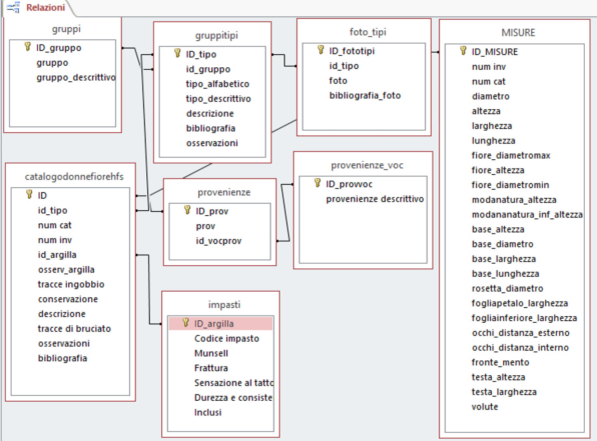Select the provenienze table title
This screenshot has width=597, height=441.
click(224, 192)
